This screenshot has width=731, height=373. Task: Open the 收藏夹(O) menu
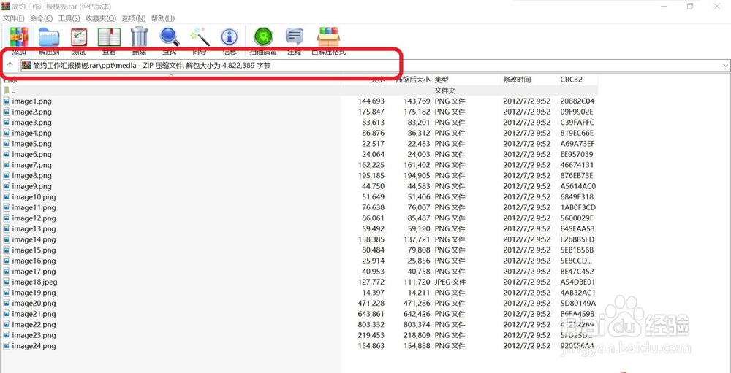pyautogui.click(x=101, y=18)
